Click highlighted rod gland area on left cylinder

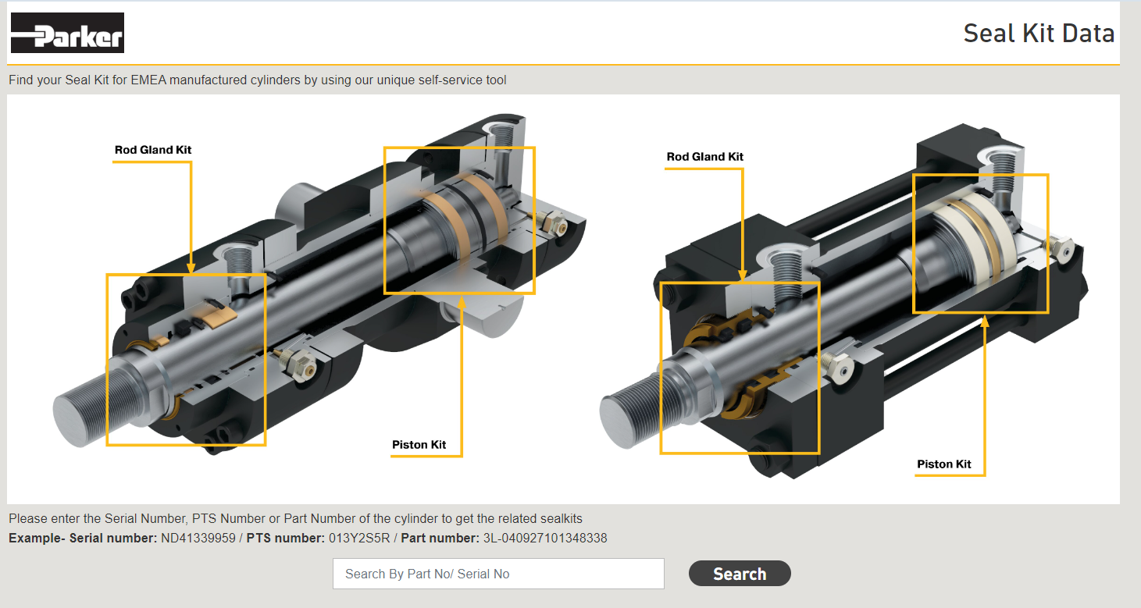point(186,359)
